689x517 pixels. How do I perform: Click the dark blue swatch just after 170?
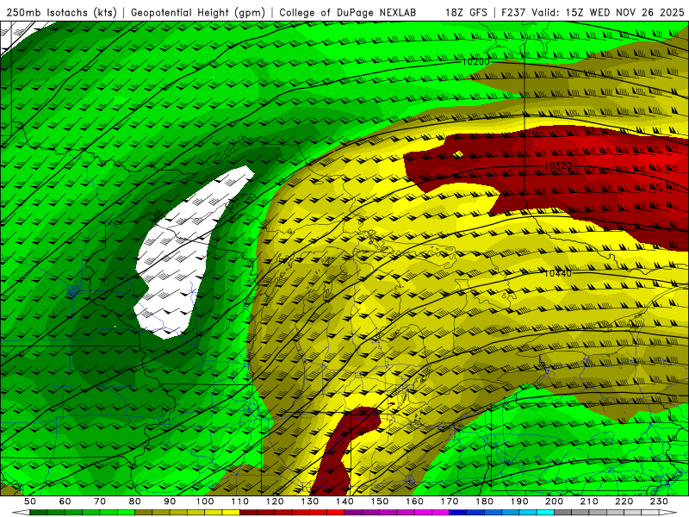[x=458, y=512]
